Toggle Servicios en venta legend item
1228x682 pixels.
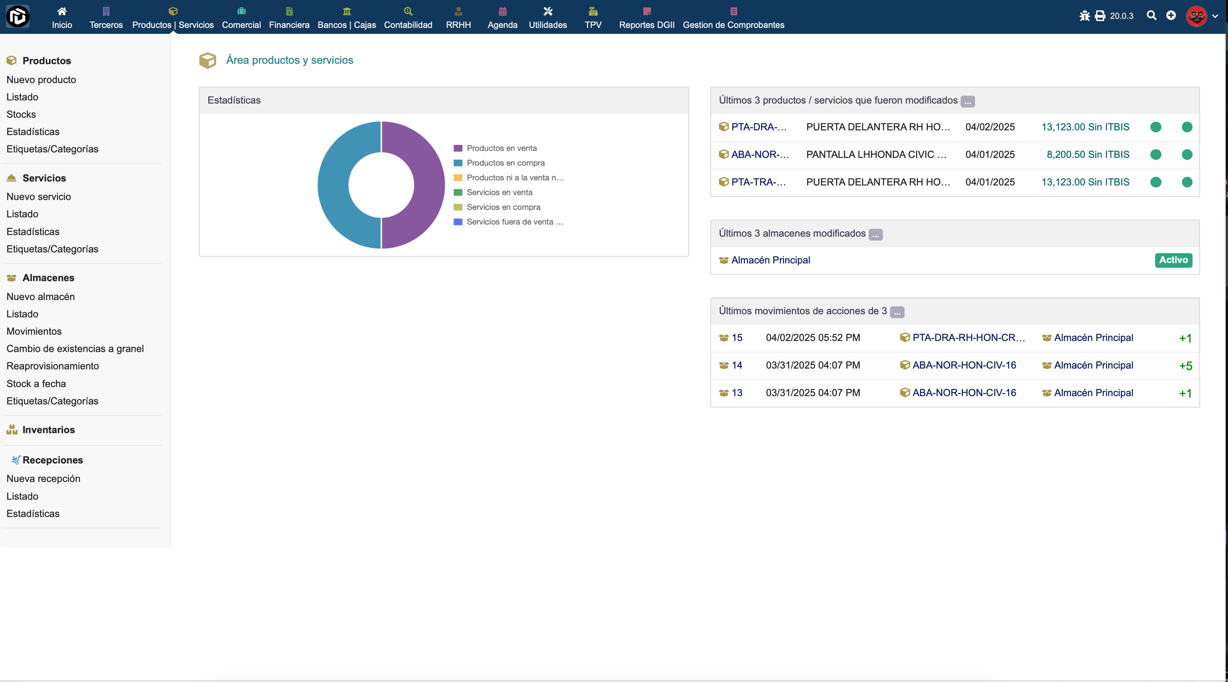pyautogui.click(x=499, y=193)
